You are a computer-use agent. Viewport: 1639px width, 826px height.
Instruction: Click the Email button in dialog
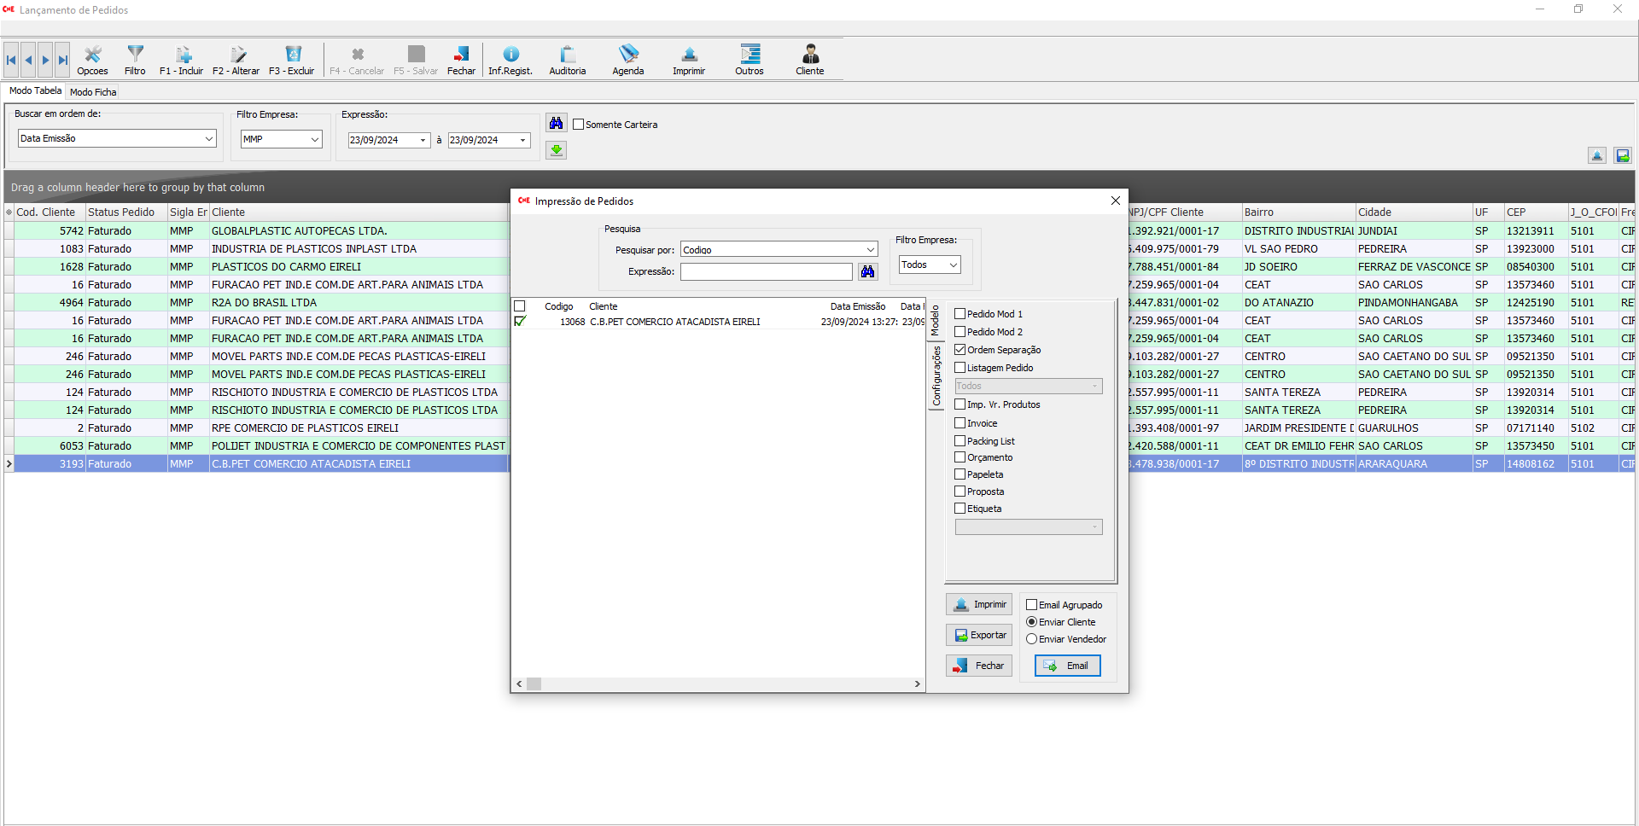pyautogui.click(x=1067, y=666)
